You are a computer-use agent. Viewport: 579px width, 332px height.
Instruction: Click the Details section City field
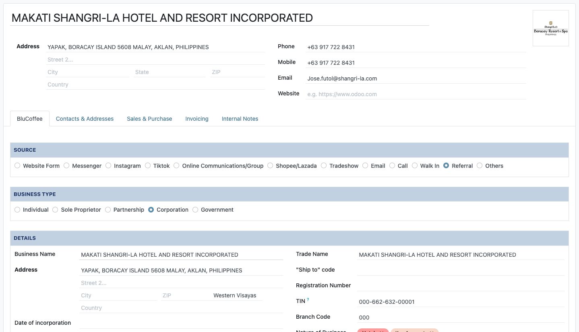pyautogui.click(x=118, y=295)
